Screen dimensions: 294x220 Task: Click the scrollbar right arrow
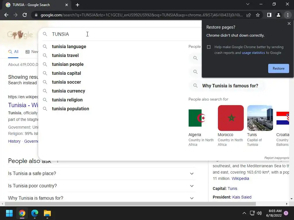coord(287,204)
